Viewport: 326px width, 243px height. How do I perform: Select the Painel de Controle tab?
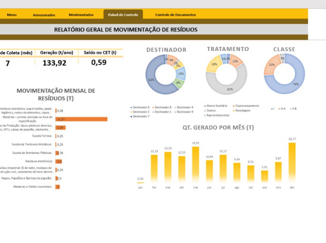coord(123,15)
